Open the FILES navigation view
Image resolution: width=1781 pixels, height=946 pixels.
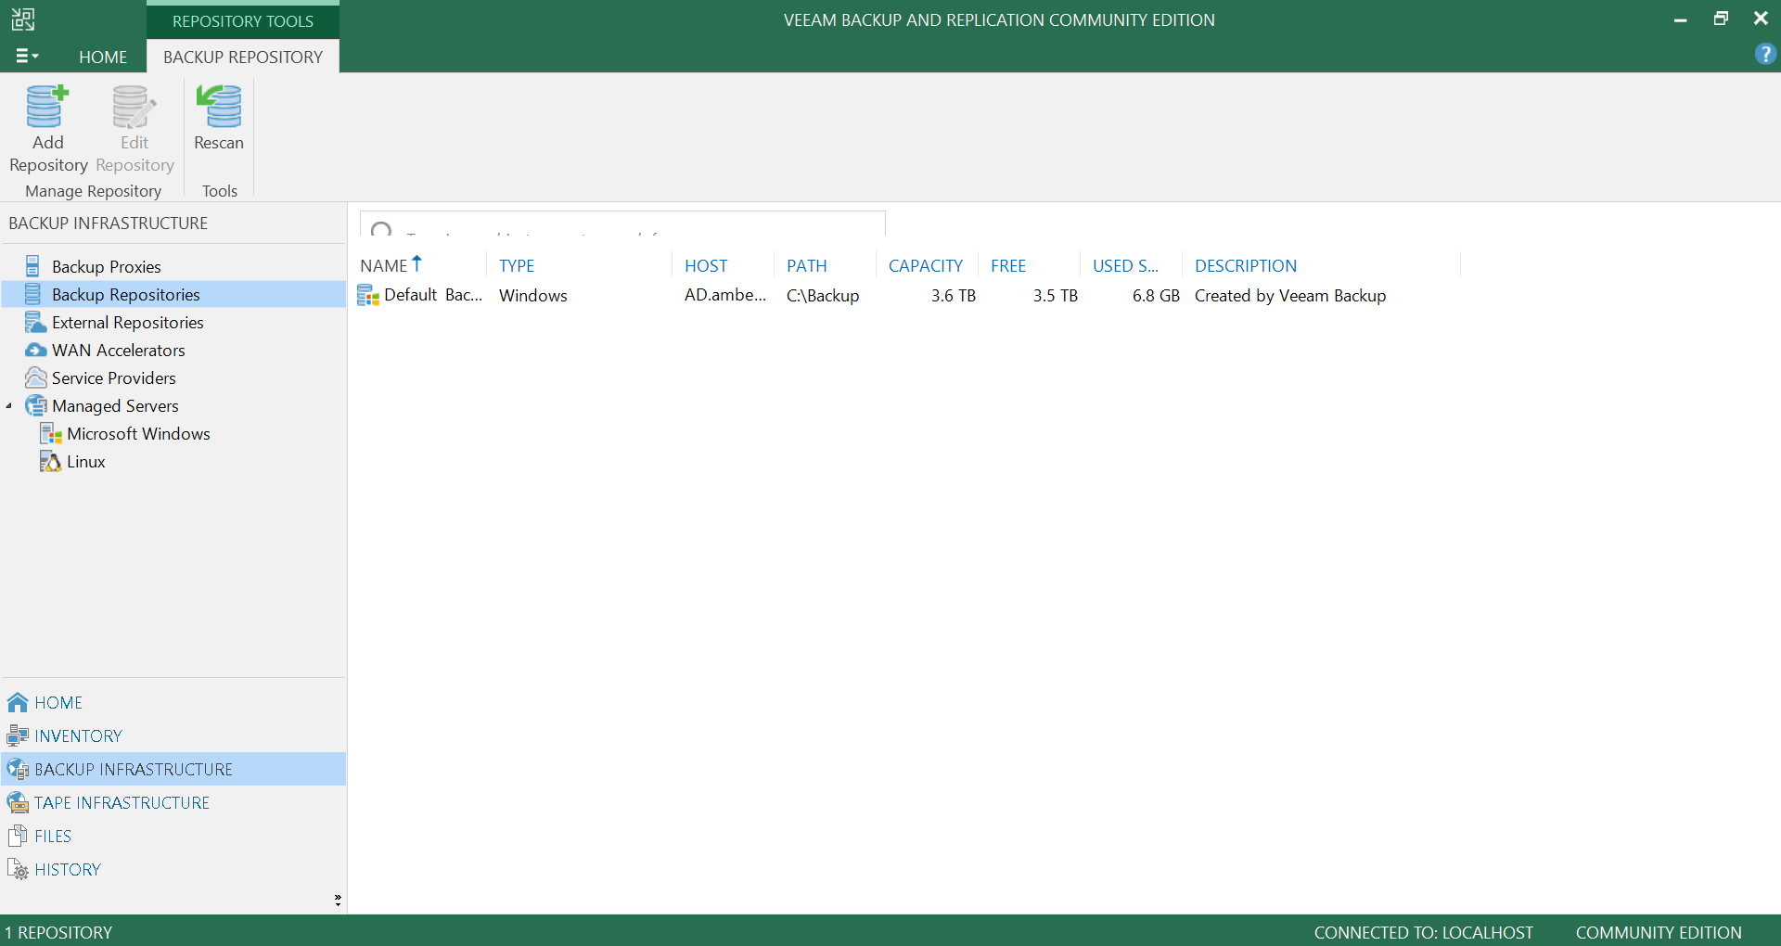point(173,836)
